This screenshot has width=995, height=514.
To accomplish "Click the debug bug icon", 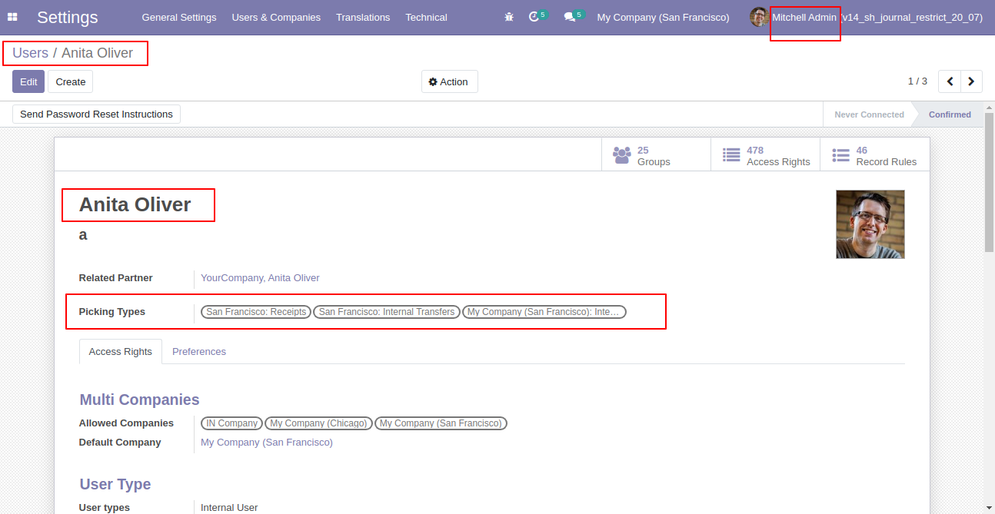I will tap(509, 17).
